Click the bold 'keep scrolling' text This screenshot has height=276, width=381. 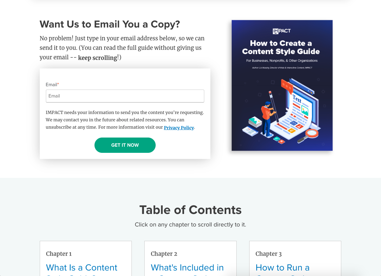pos(98,58)
